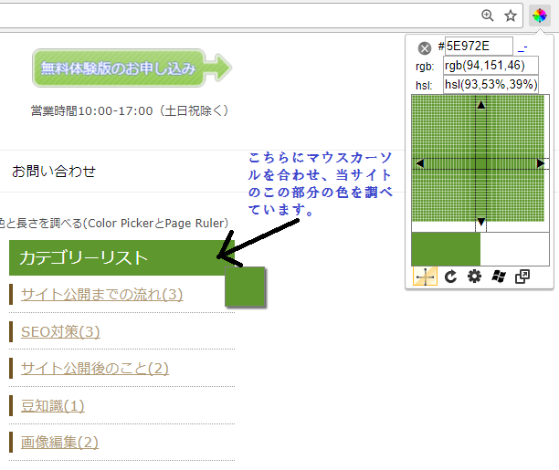Click the 無料体験版のお申し込み green button
This screenshot has height=470, width=559.
132,68
